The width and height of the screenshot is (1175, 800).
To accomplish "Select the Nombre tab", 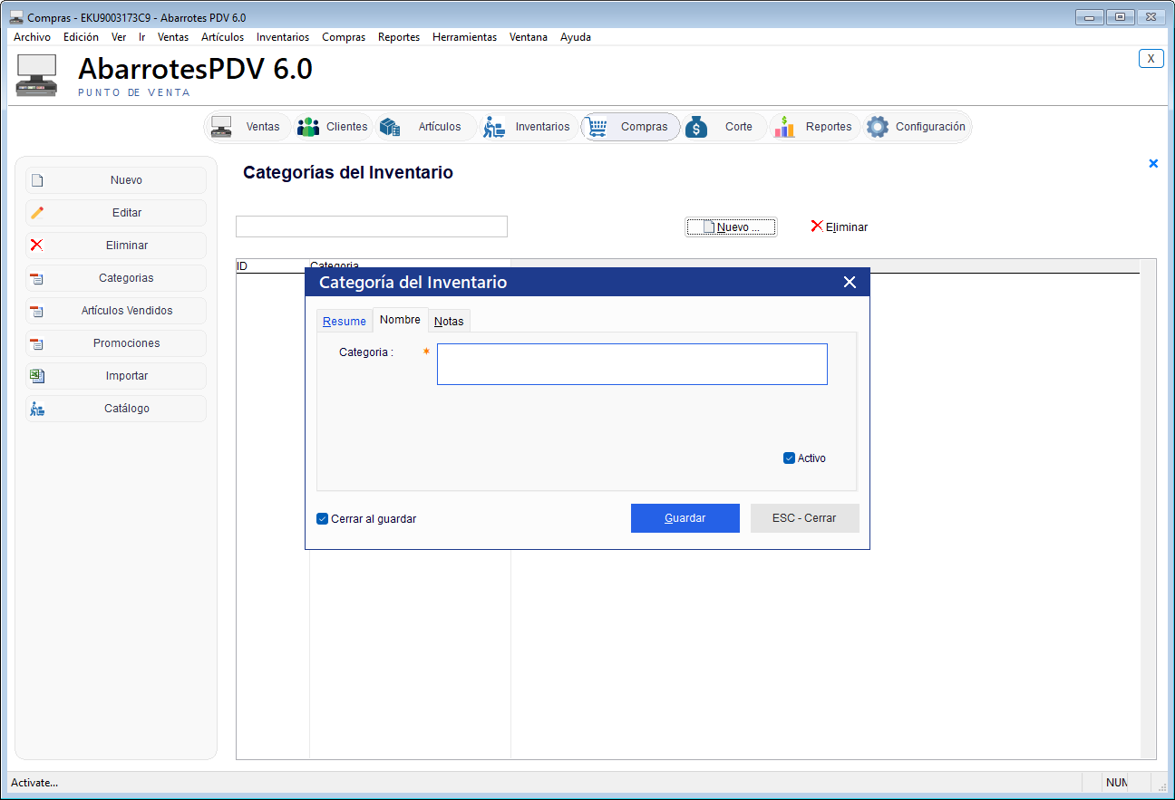I will (400, 320).
